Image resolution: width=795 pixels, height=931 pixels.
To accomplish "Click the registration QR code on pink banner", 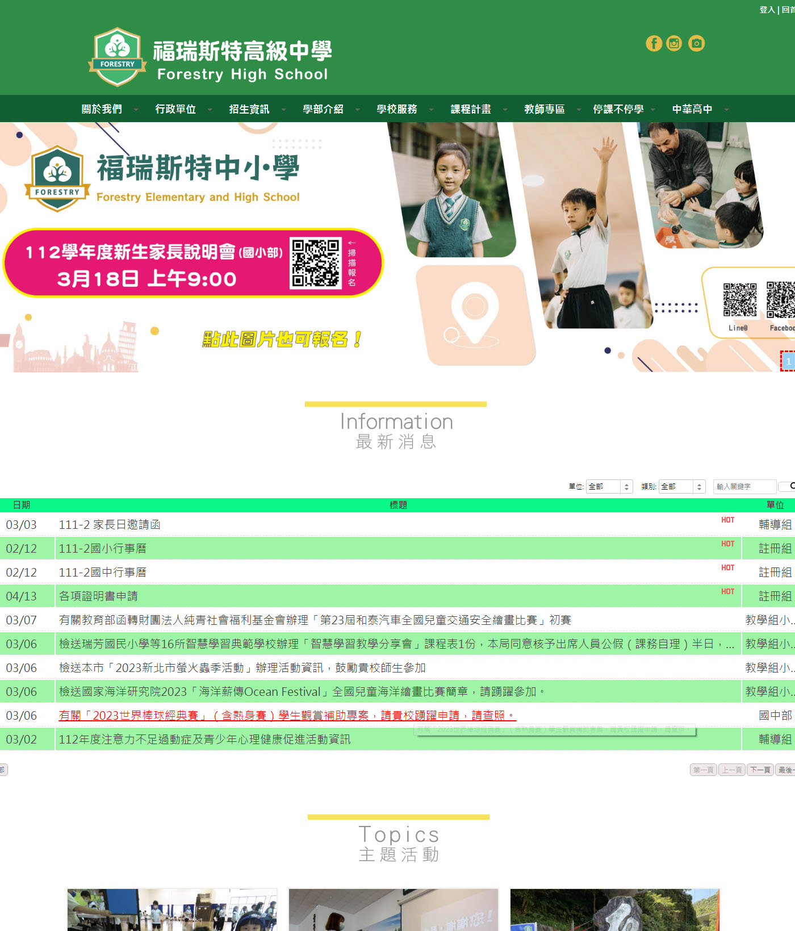I will pos(316,263).
